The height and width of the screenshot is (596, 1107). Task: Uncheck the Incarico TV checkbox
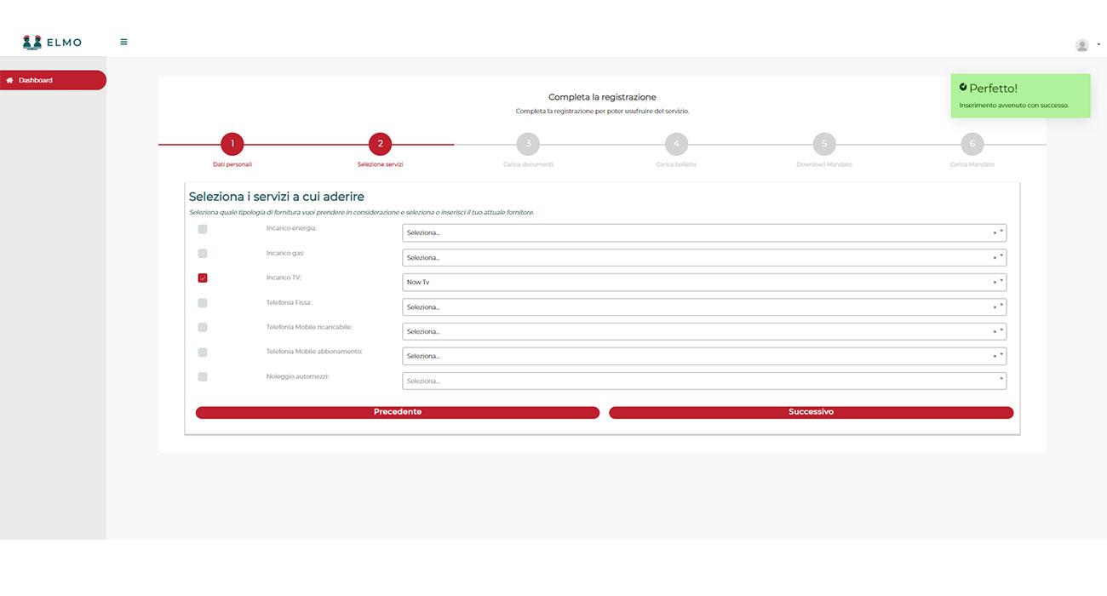[203, 278]
